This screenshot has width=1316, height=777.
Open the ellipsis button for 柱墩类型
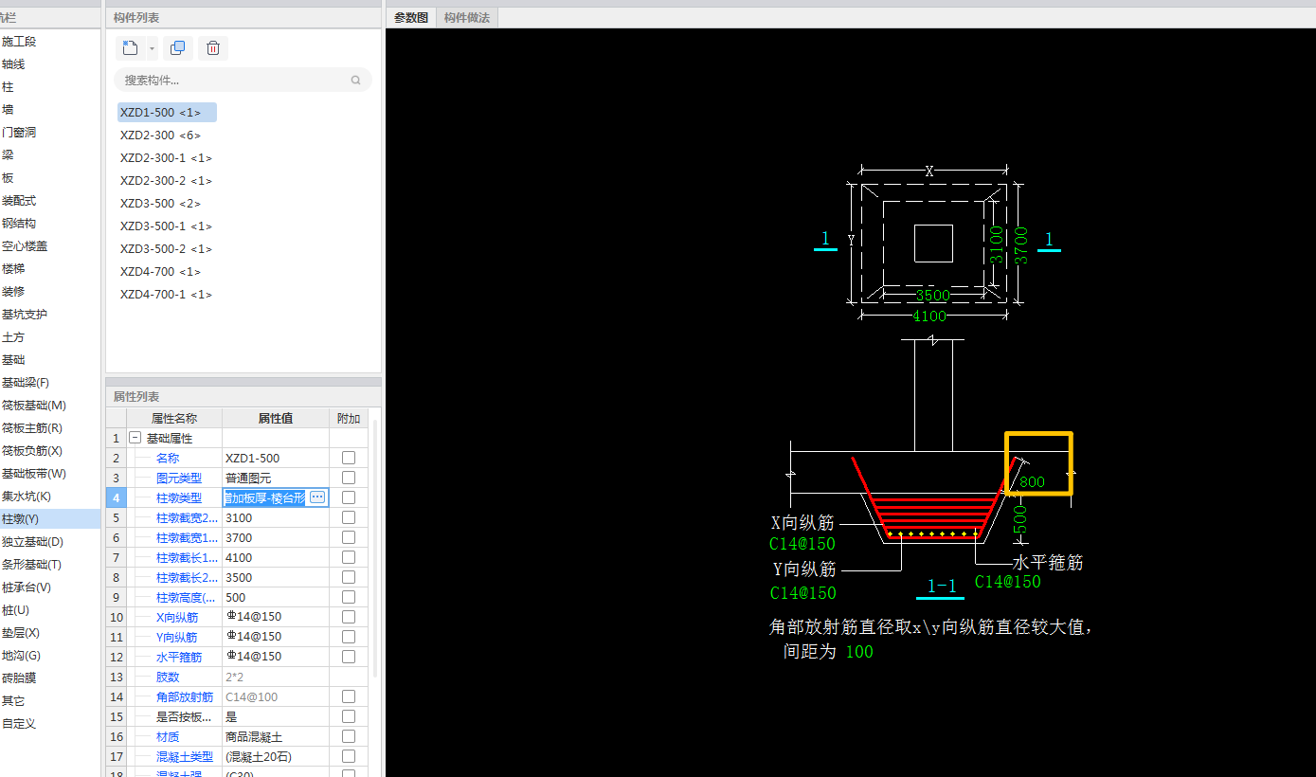point(317,497)
